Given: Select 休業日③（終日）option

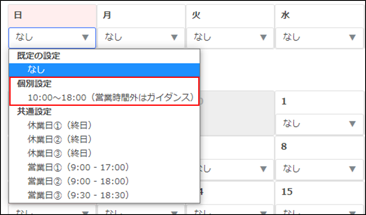Looking at the screenshot, I should click(60, 153).
